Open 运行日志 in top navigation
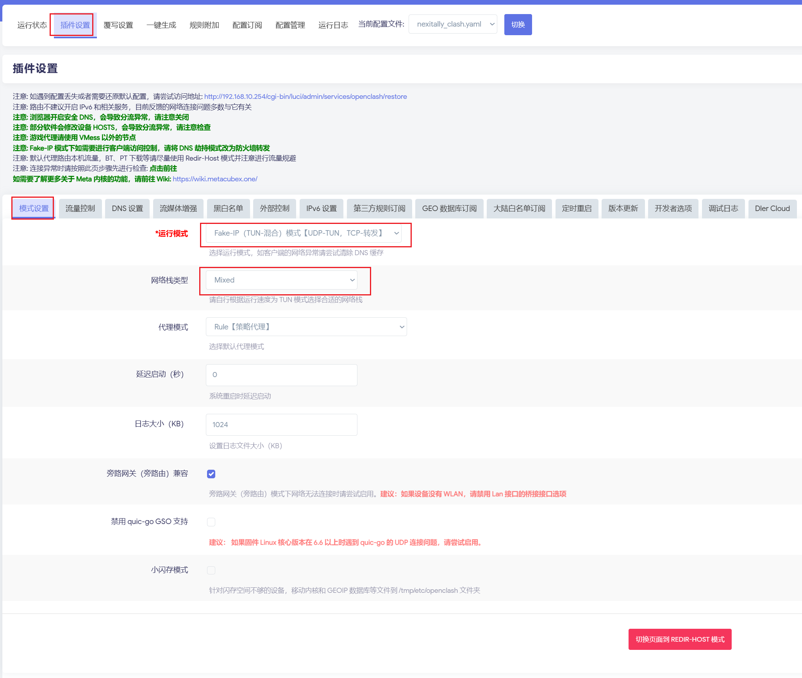The image size is (802, 678). coord(333,25)
